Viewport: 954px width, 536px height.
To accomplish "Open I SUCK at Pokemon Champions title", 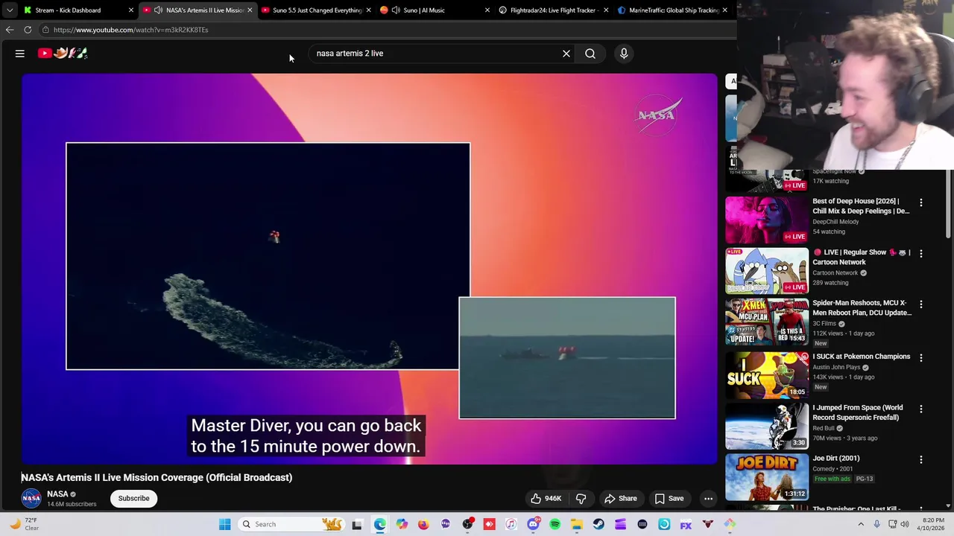I will point(861,357).
